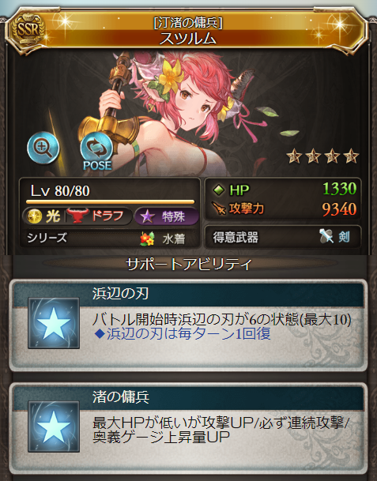Click the last uncap star
The image size is (377, 481).
(351, 156)
